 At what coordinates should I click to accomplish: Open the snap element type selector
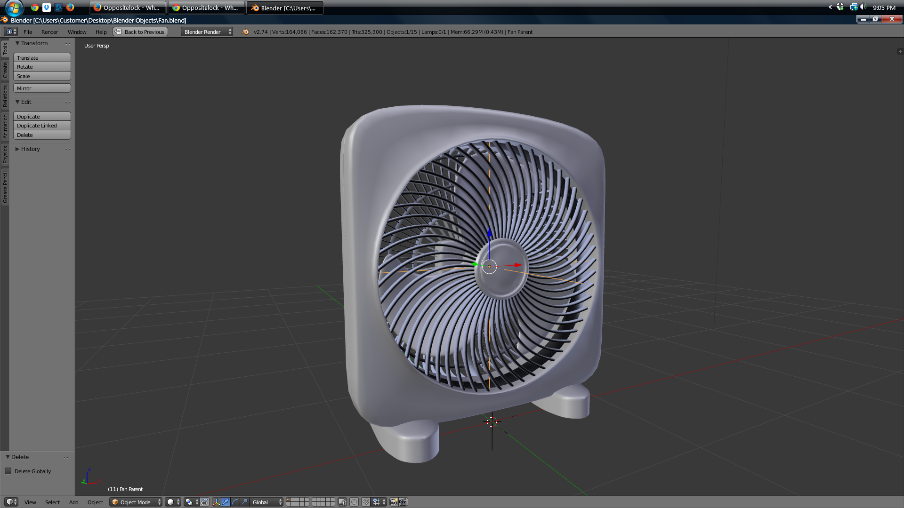click(x=379, y=502)
